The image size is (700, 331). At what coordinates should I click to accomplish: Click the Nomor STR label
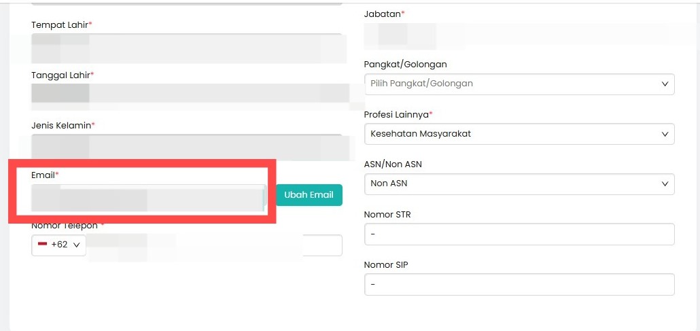387,214
